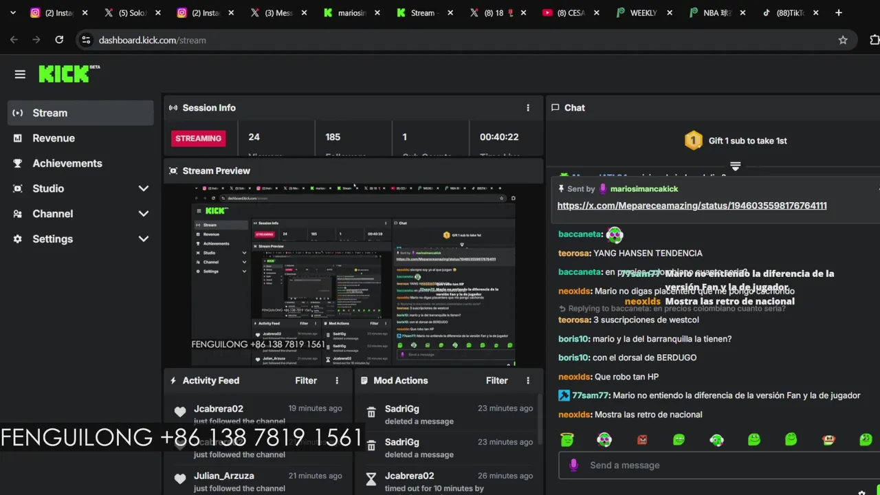
Task: Click the heart icon beside Jcabrera02 follow
Action: [x=180, y=412]
